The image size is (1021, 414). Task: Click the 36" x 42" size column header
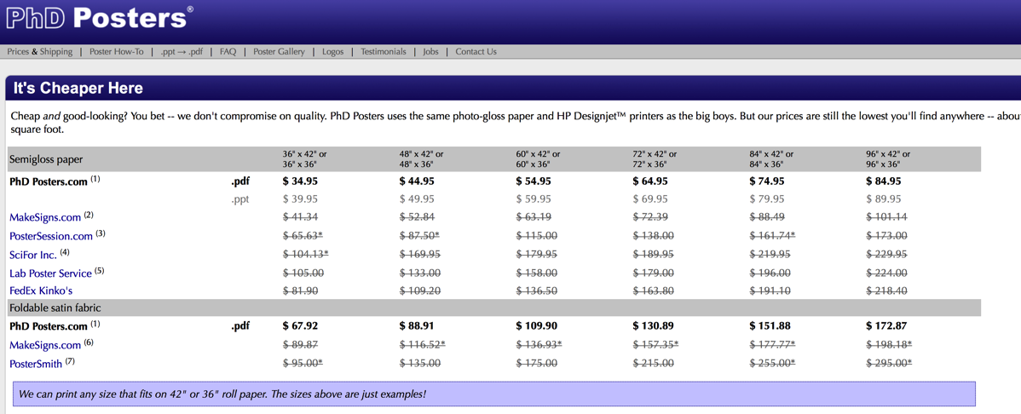[305, 158]
